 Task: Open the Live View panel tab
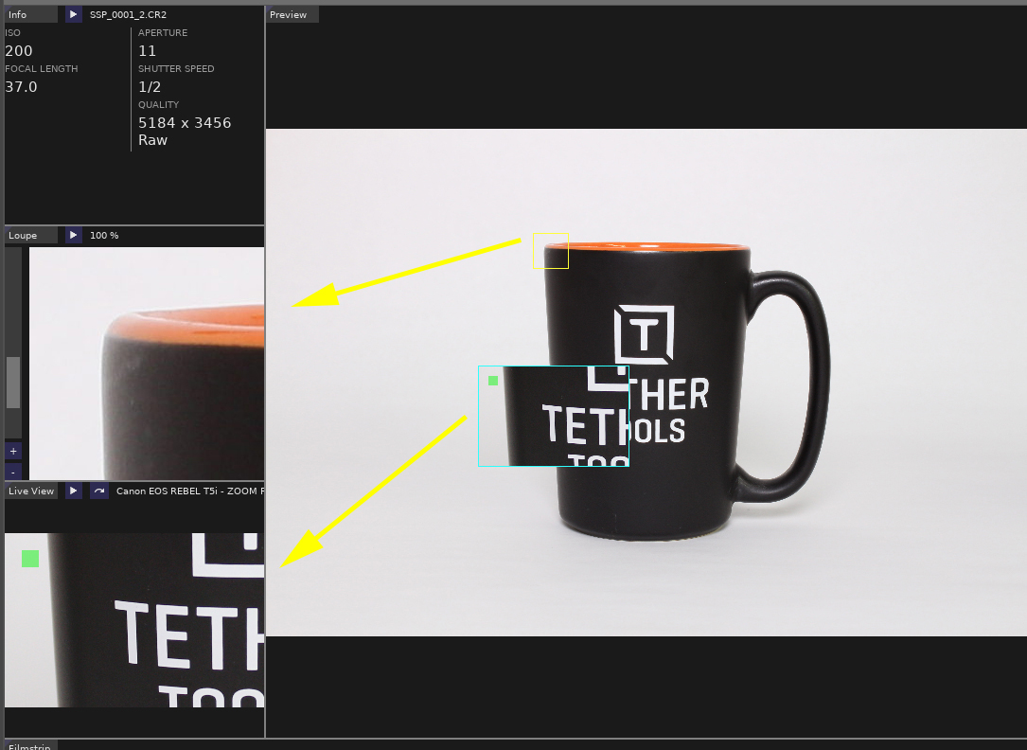click(x=31, y=491)
